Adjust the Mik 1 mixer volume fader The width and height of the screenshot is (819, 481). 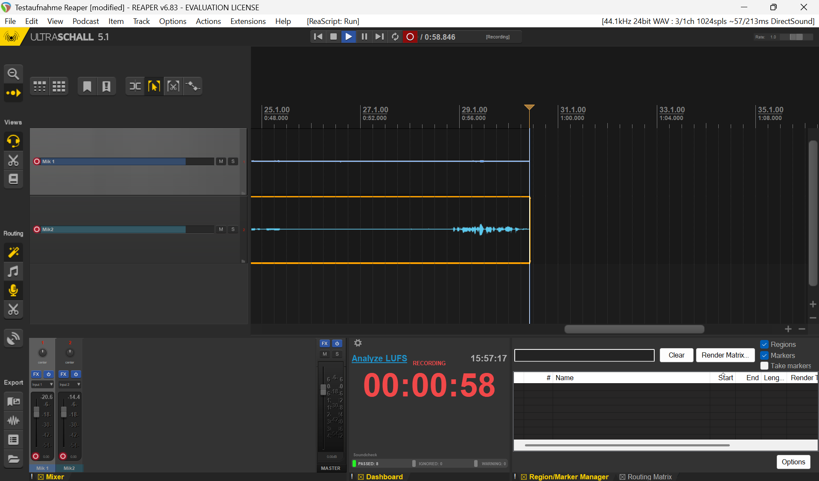[x=37, y=412]
